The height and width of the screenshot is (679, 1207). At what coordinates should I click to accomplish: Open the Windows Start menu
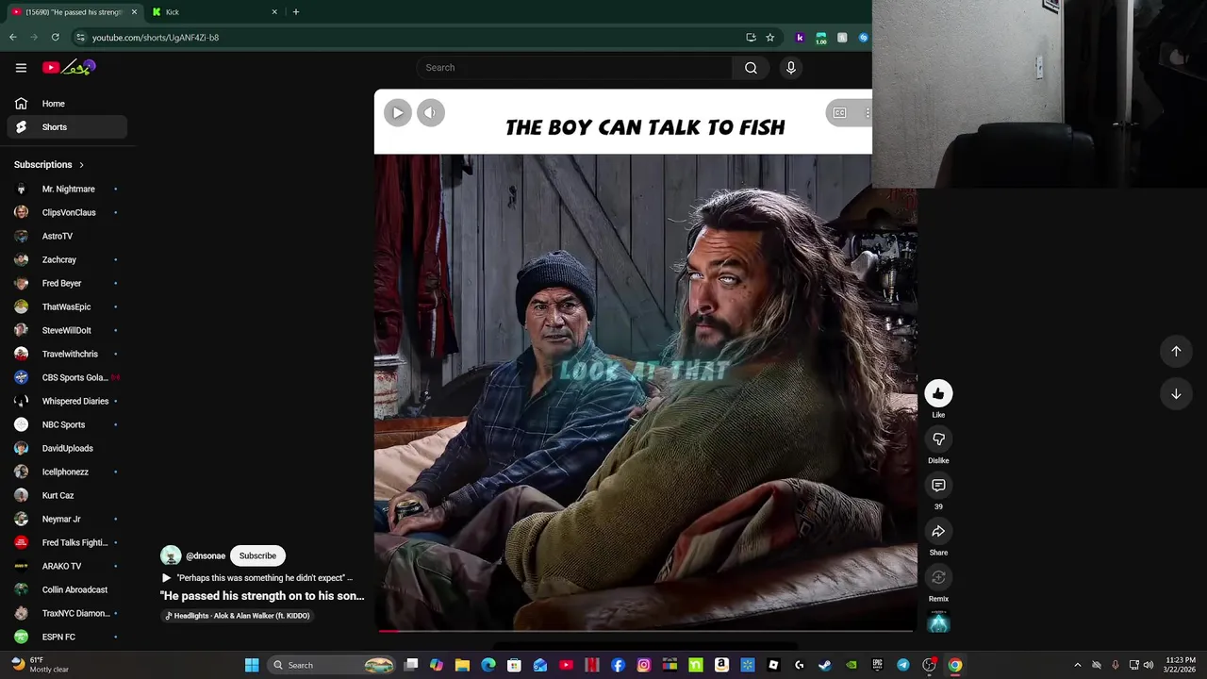coord(252,665)
